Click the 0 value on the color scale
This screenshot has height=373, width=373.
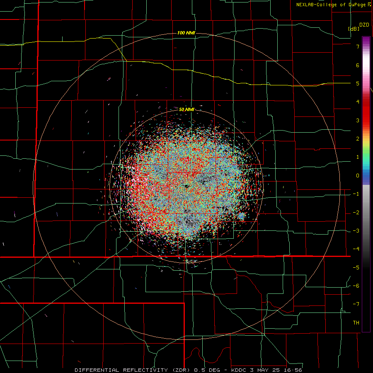click(358, 176)
